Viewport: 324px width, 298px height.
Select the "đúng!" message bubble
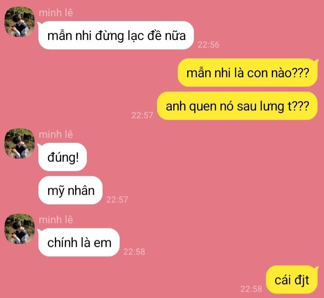coord(63,157)
